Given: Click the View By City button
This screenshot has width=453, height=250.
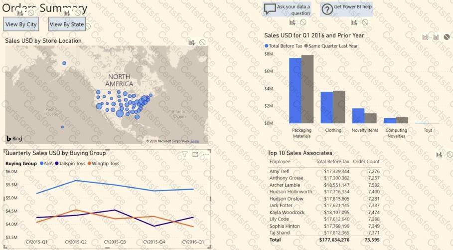Looking at the screenshot, I should [x=21, y=24].
